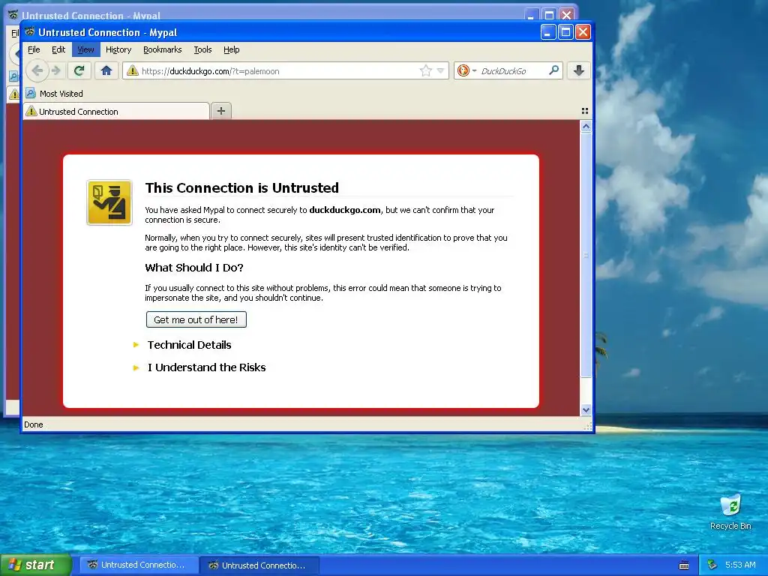The image size is (768, 576).
Task: Click the vertical scrollbar thumb
Action: (x=586, y=255)
